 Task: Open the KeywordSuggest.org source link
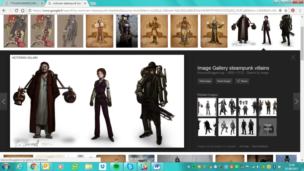[211, 73]
